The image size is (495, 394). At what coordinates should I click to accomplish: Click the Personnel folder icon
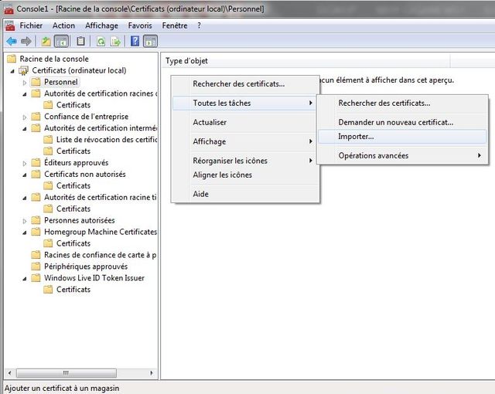pyautogui.click(x=36, y=82)
